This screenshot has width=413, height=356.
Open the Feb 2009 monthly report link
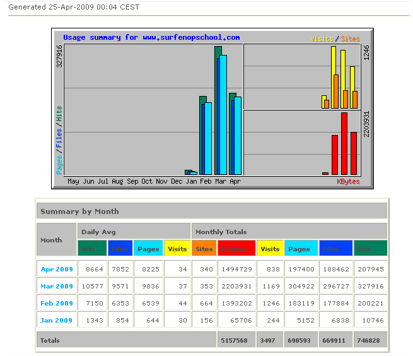[x=57, y=303]
